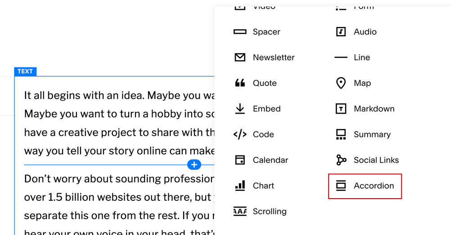
Task: Select the Calendar block icon
Action: point(240,160)
